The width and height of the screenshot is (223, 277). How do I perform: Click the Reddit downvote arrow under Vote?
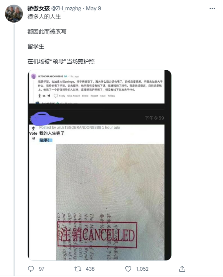pyautogui.click(x=33, y=139)
